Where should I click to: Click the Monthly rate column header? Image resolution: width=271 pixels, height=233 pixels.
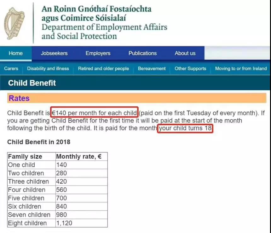pos(79,157)
